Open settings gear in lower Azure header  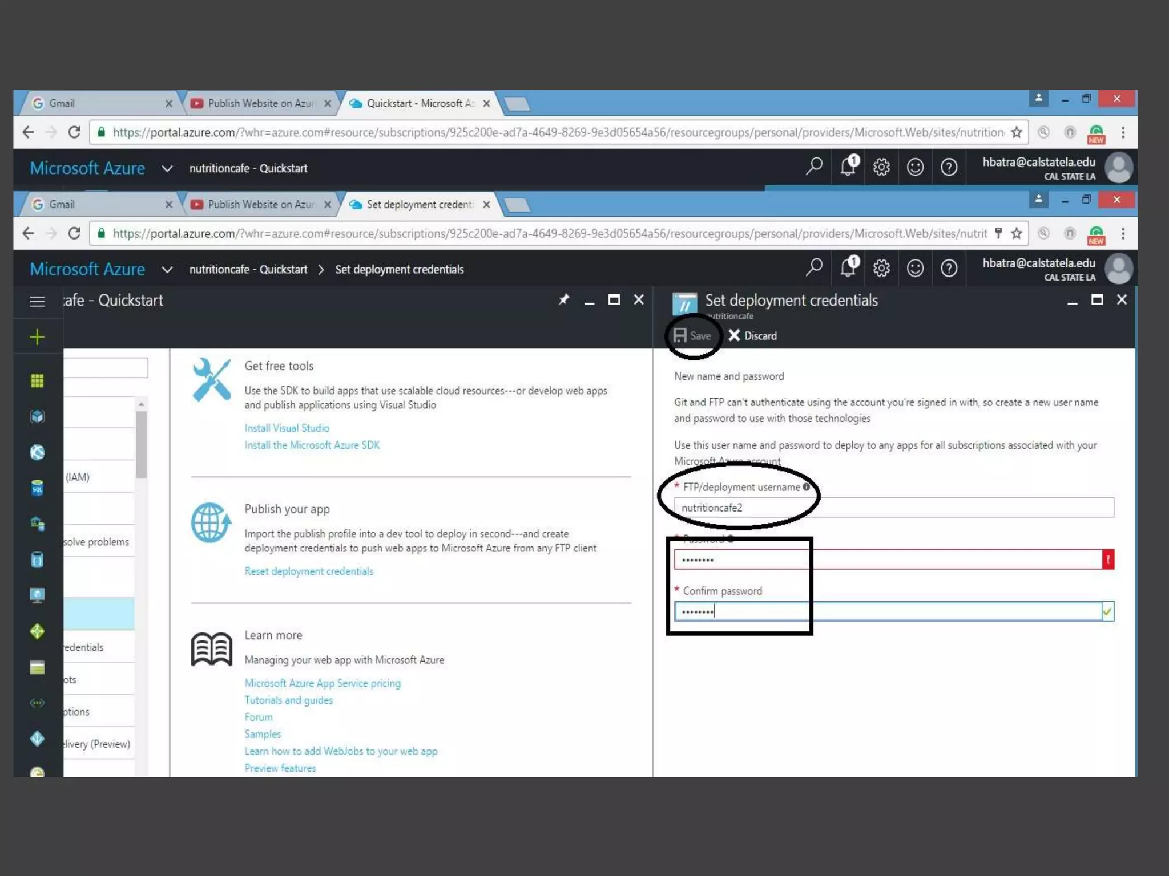point(881,268)
